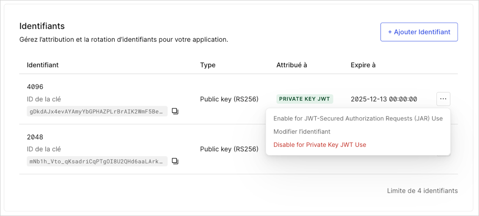479x216 pixels.
Task: Select Disable for Private Key JWT Use
Action: coord(319,145)
